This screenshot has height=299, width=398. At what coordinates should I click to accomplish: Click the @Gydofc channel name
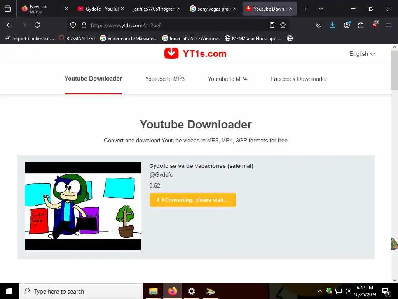coord(161,175)
